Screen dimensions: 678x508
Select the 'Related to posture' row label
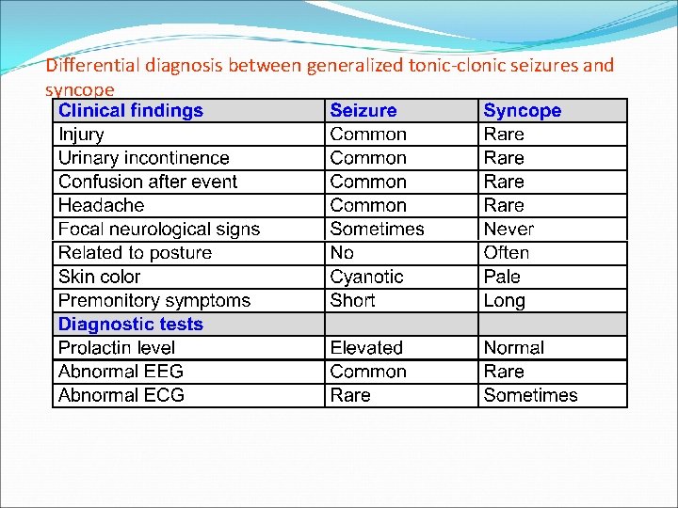coord(135,252)
